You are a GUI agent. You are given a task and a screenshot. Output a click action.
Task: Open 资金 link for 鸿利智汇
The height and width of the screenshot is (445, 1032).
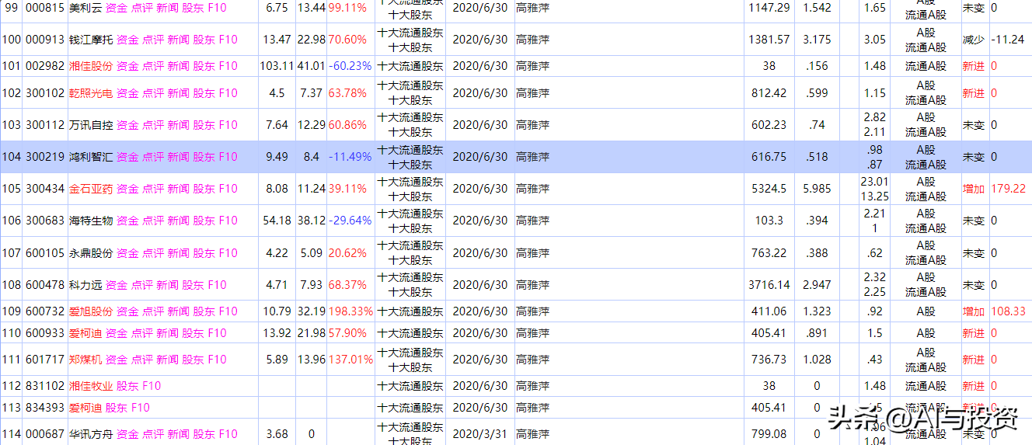point(127,157)
